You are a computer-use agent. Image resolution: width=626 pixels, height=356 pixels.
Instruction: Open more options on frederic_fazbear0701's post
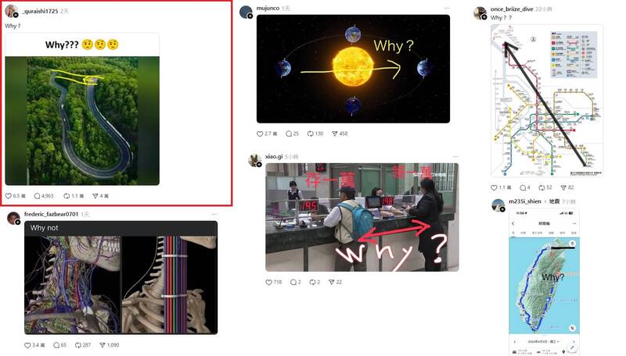coord(214,214)
